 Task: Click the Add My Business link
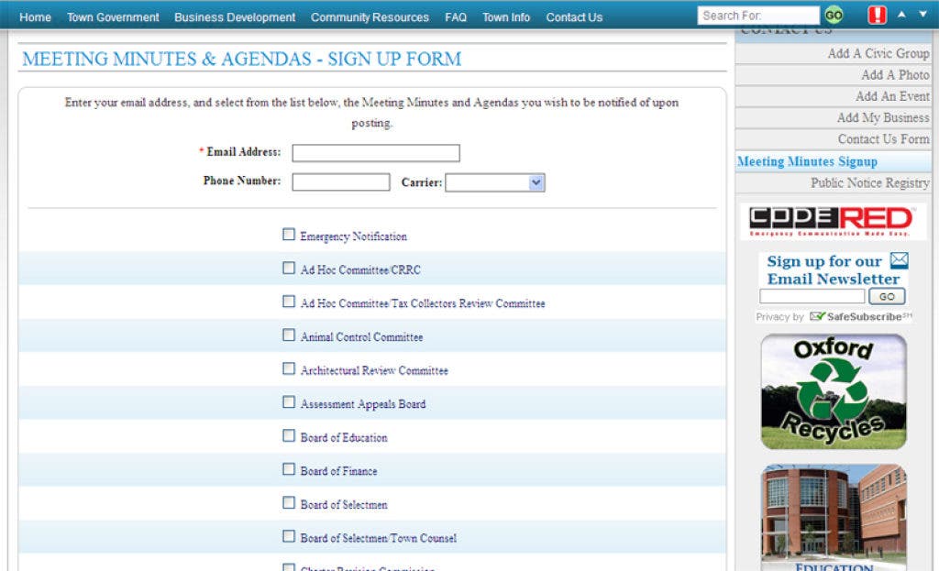tap(882, 118)
